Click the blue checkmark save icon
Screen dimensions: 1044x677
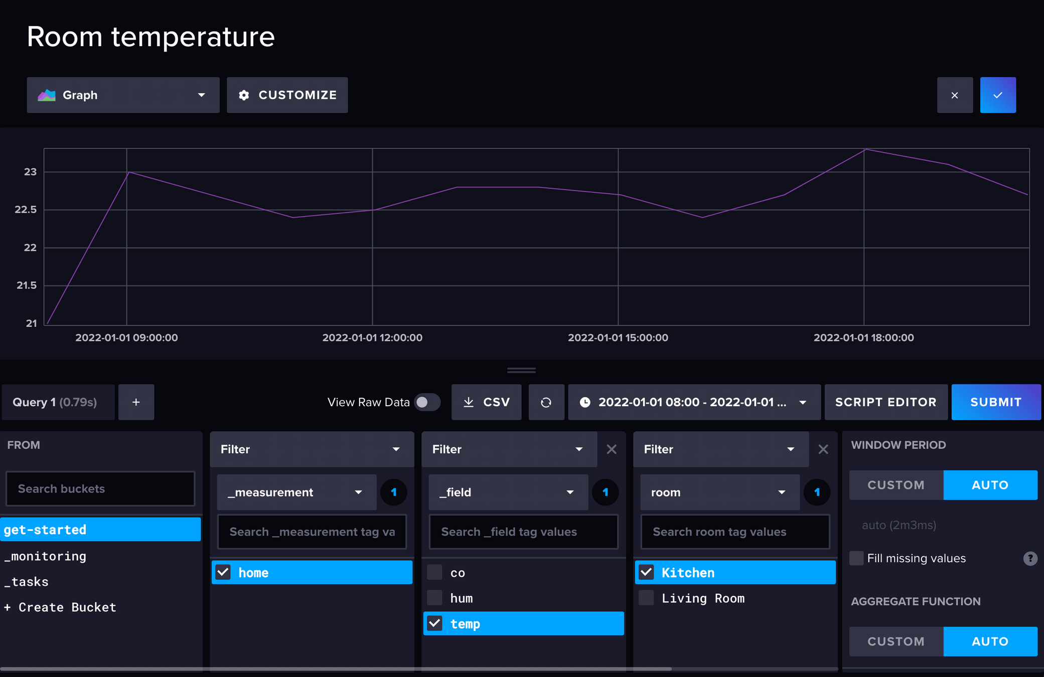(997, 95)
